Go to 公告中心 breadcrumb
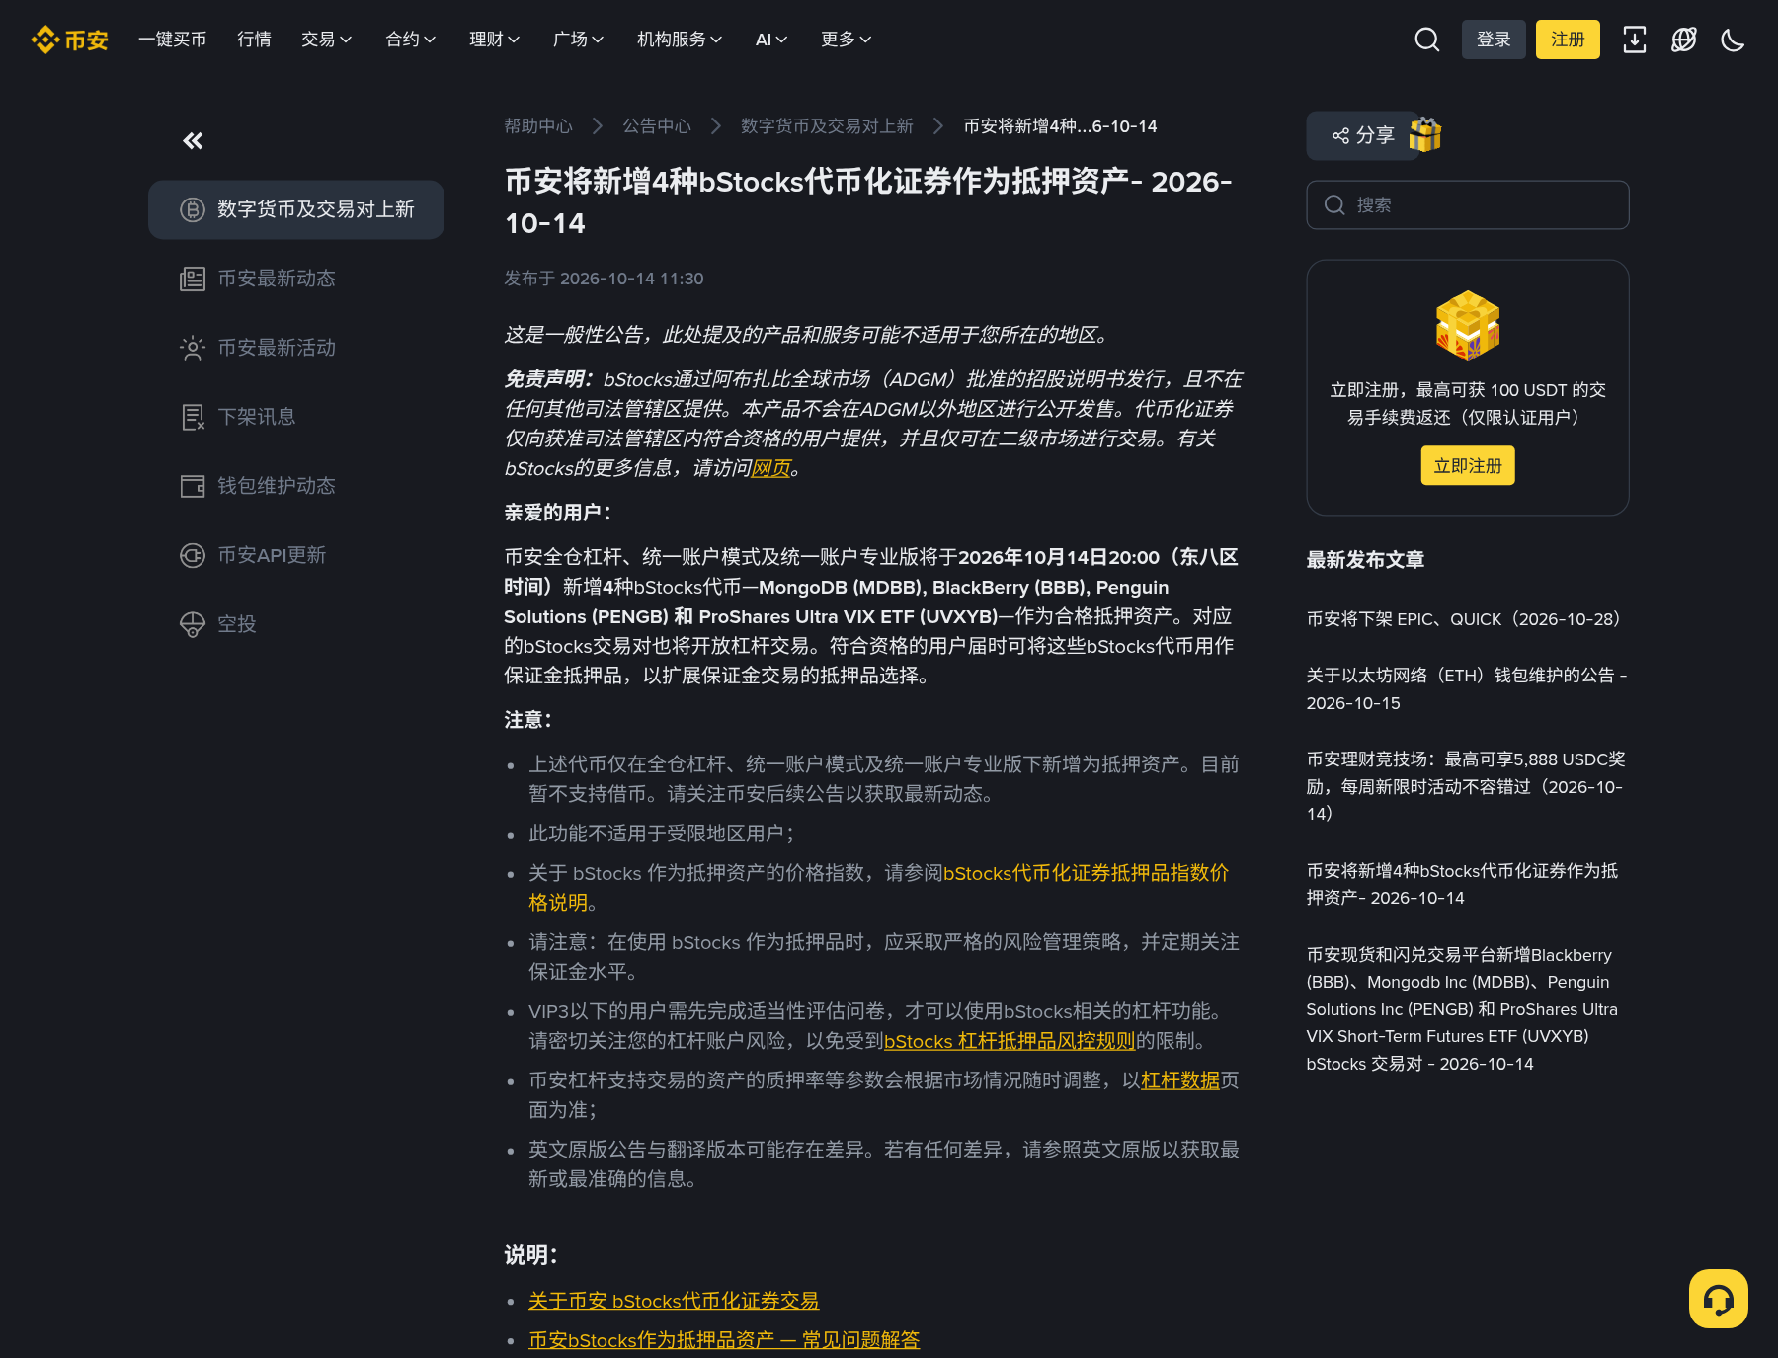 [657, 126]
